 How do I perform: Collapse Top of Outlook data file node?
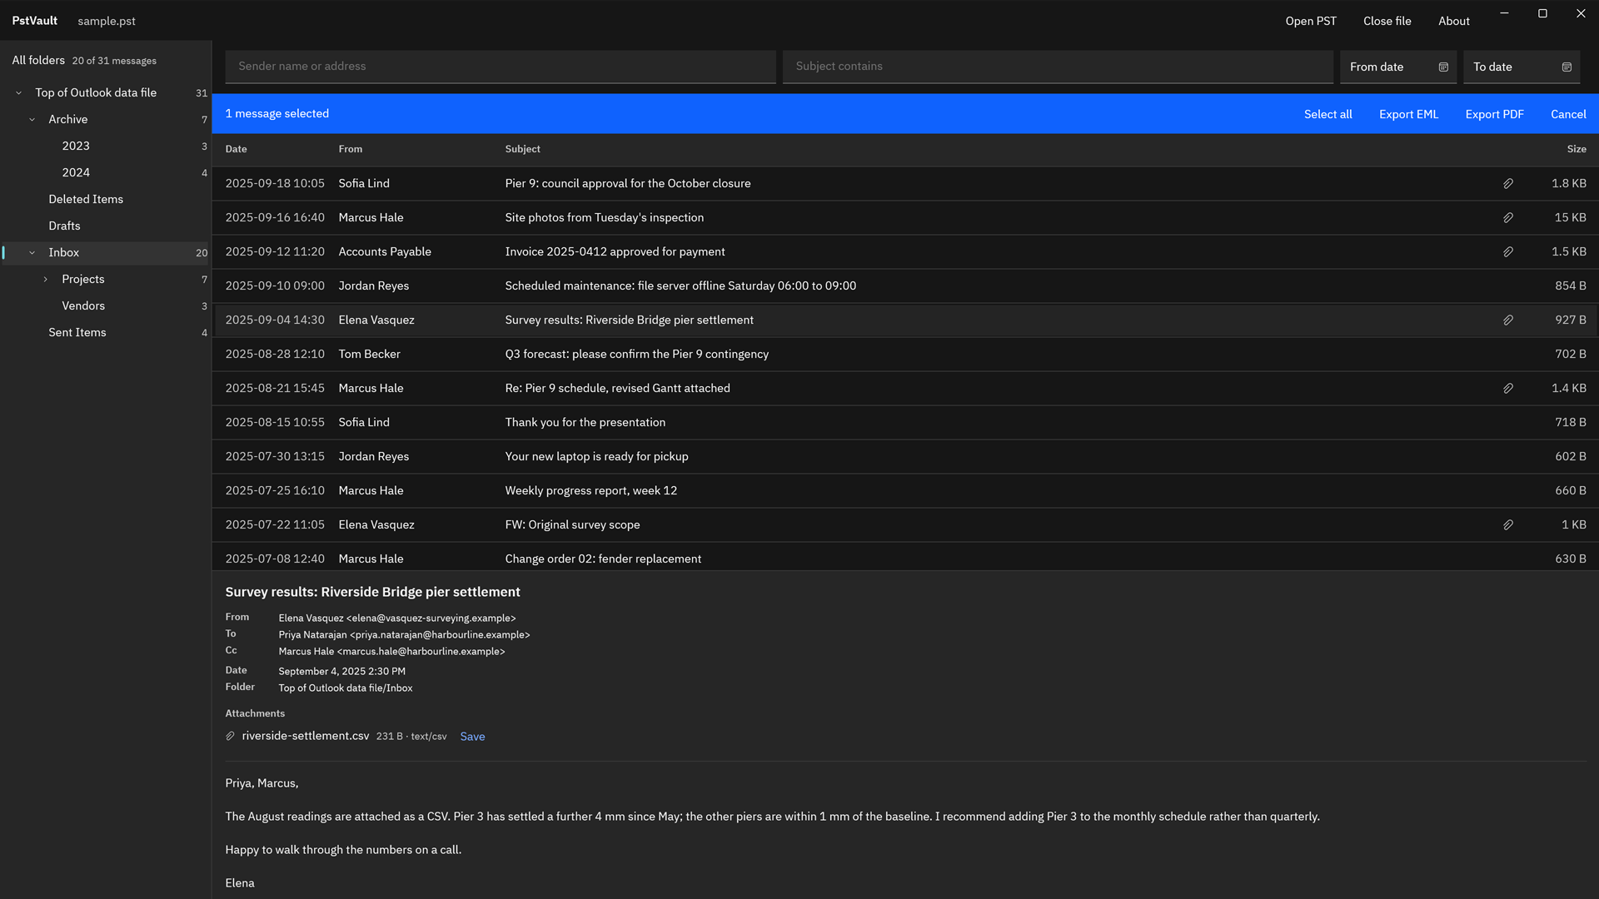pyautogui.click(x=19, y=93)
